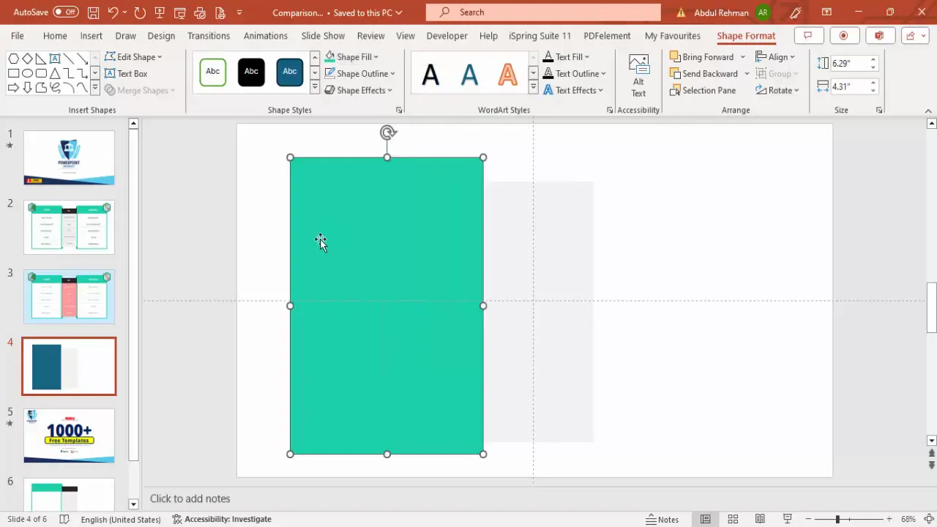Screen dimensions: 937x527
Task: Click the Save icon in title bar
Action: [x=93, y=12]
